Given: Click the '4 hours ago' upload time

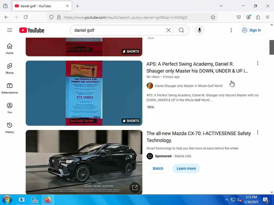Looking at the screenshot, I should pos(171,77).
